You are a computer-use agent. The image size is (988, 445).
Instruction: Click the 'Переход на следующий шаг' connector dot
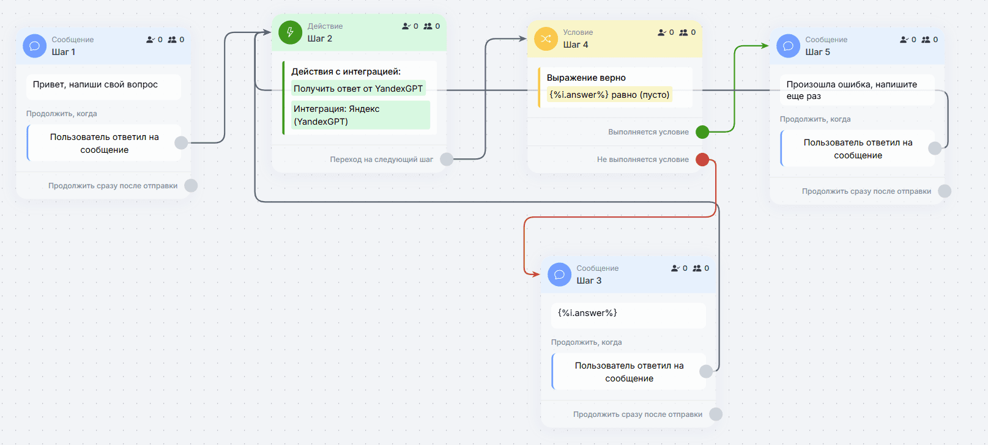[x=447, y=160]
